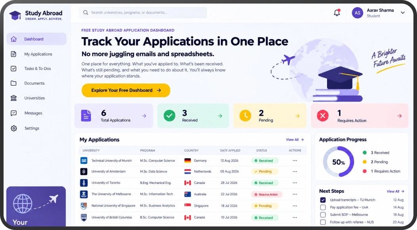Open the Dashboard sidebar item
This screenshot has width=417, height=230.
pyautogui.click(x=36, y=39)
